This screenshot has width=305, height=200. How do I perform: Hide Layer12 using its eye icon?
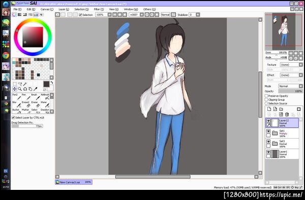coord(268,121)
